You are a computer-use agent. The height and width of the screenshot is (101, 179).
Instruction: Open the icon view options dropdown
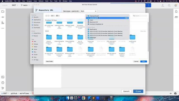[x=53, y=16]
